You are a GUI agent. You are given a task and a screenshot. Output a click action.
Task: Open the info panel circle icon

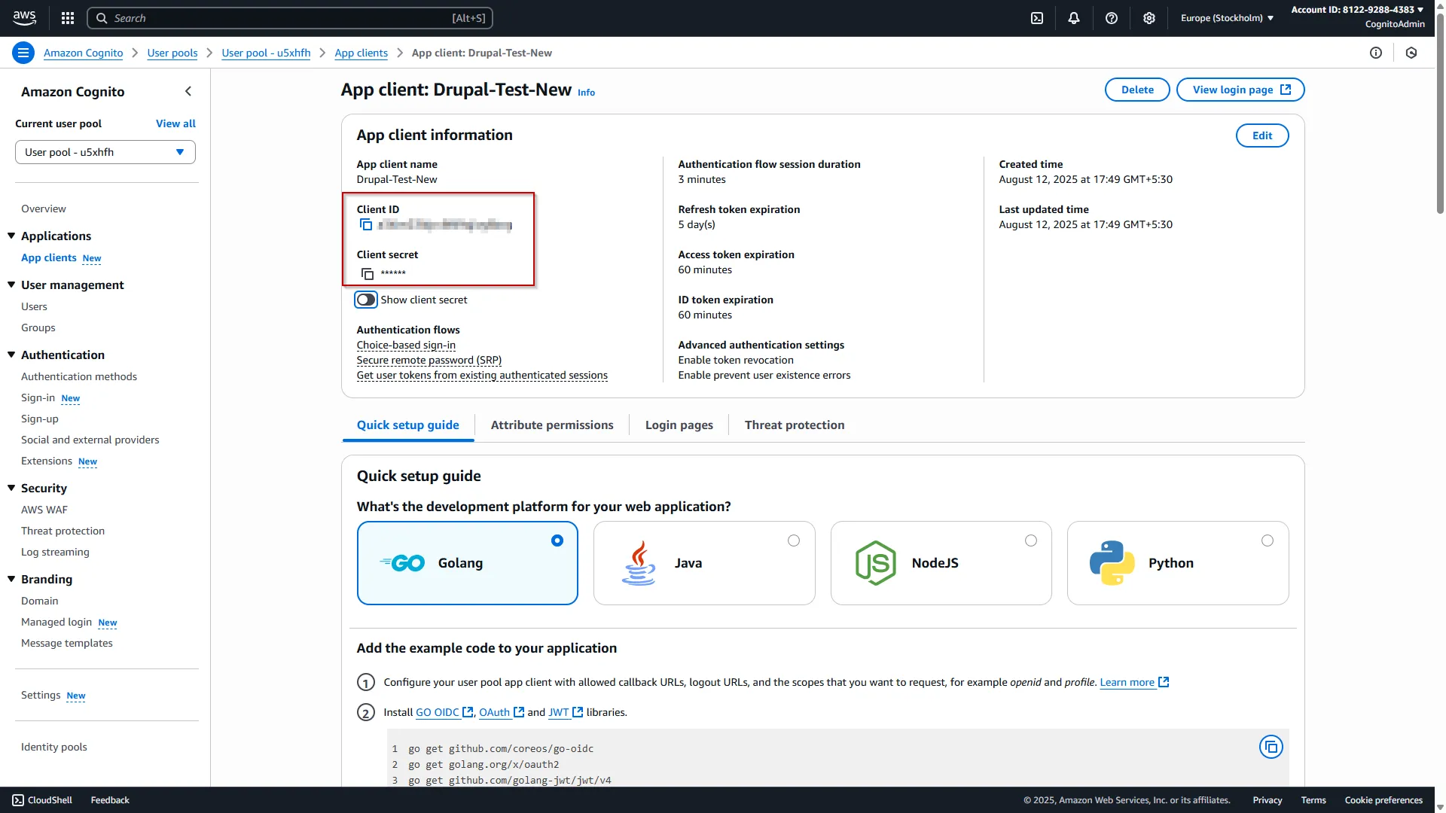tap(1376, 53)
